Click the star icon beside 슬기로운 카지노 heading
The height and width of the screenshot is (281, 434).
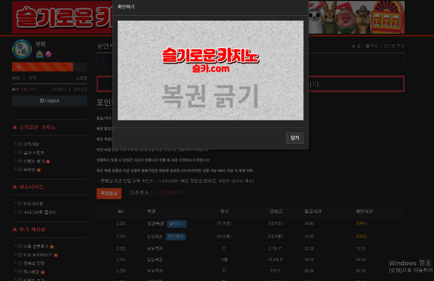point(15,127)
